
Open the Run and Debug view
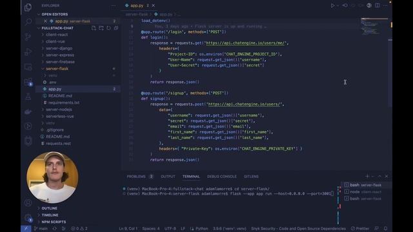point(28,52)
